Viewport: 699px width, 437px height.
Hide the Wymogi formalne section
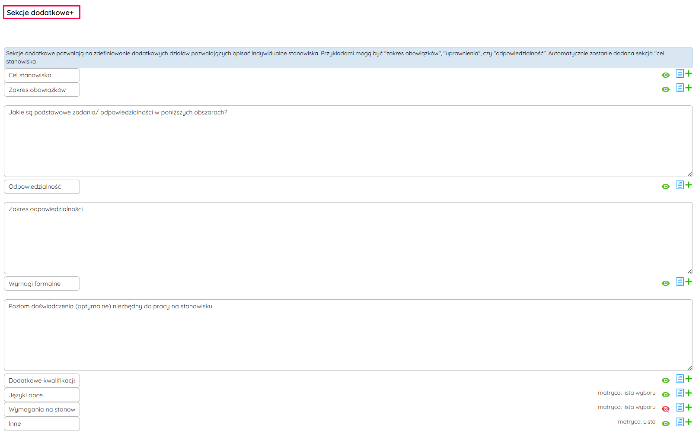pos(666,283)
